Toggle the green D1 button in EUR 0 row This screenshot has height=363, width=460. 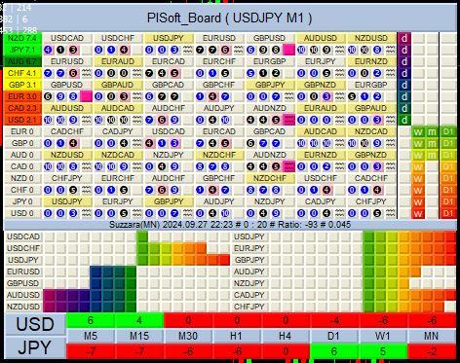pyautogui.click(x=448, y=131)
